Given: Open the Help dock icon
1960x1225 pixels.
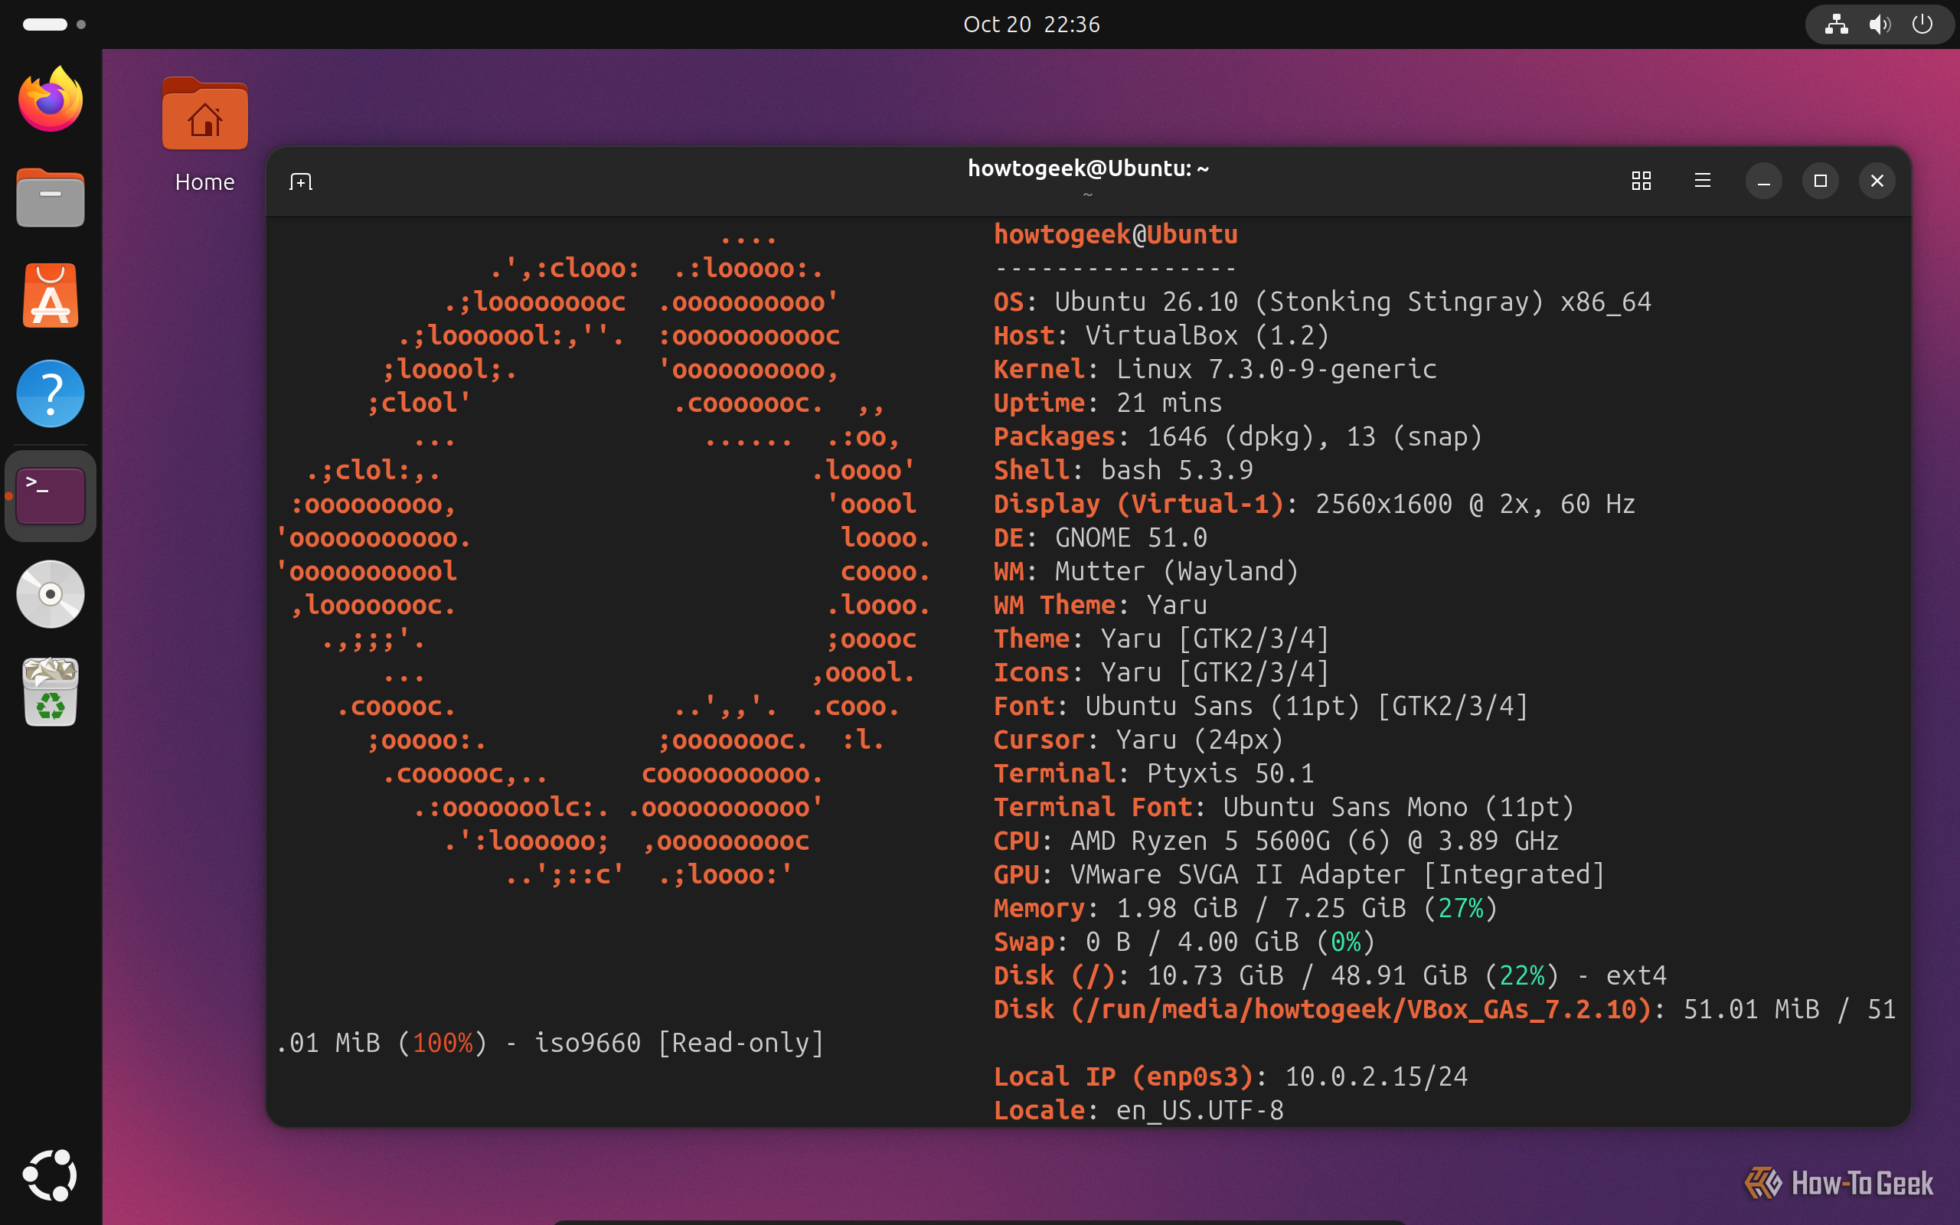Looking at the screenshot, I should coord(51,394).
